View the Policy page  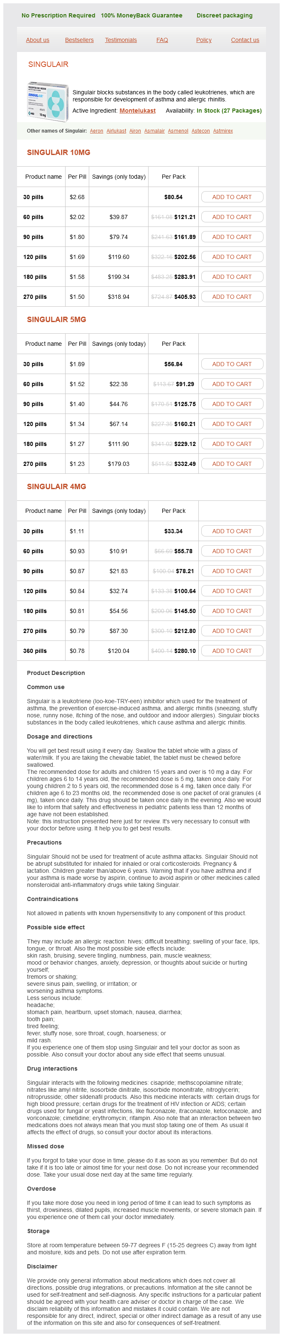(204, 40)
